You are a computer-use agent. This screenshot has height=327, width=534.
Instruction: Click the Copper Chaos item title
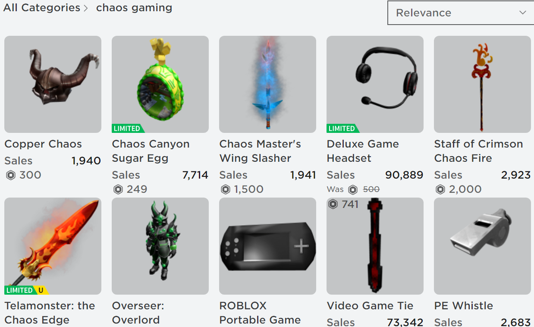coord(43,144)
